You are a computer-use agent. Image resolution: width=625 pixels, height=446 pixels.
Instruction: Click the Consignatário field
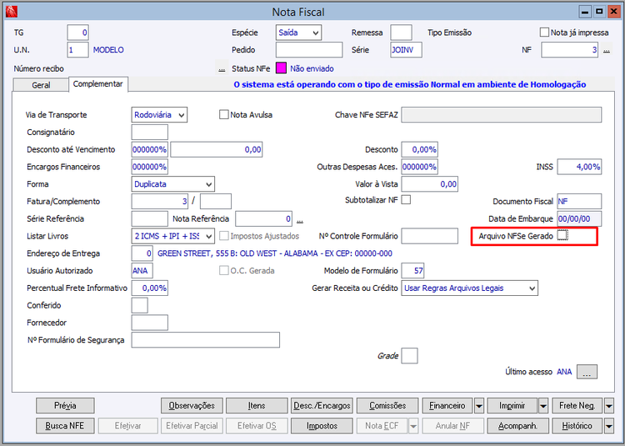(149, 133)
